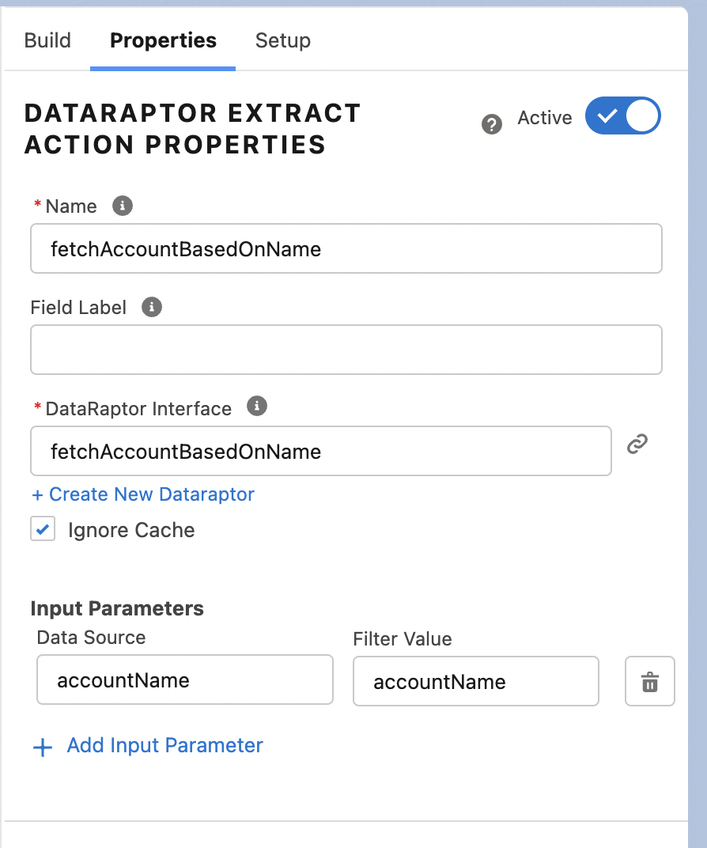Open linked DataRaptor via chain icon
The width and height of the screenshot is (707, 848).
[637, 445]
